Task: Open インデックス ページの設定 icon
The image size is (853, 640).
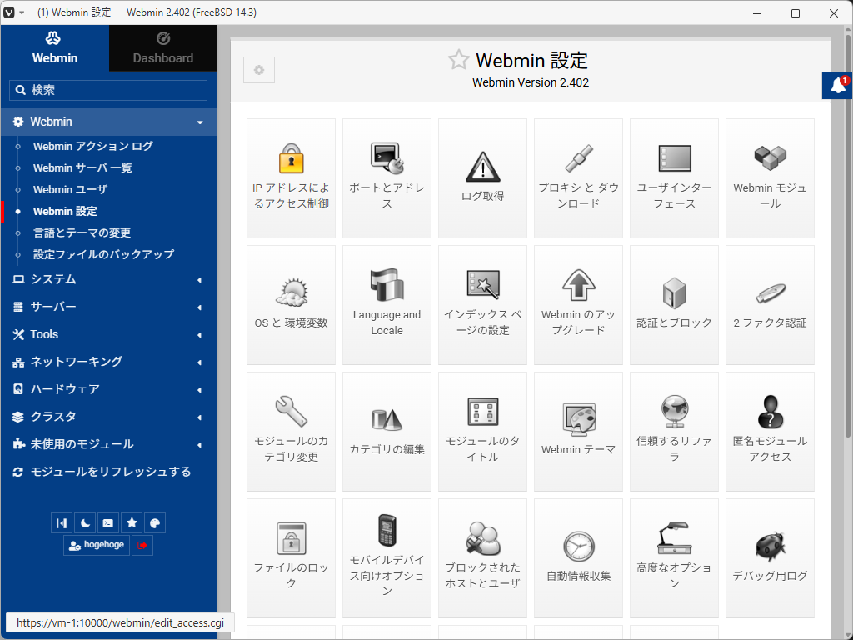Action: coord(482,285)
